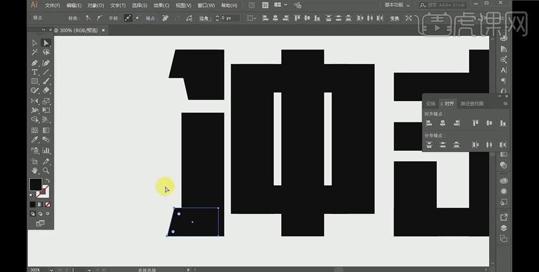Select the Column Graph tool
The image size is (539, 272).
[46, 151]
